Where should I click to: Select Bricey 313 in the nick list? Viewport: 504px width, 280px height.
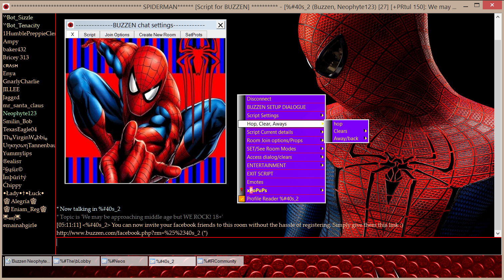(16, 57)
